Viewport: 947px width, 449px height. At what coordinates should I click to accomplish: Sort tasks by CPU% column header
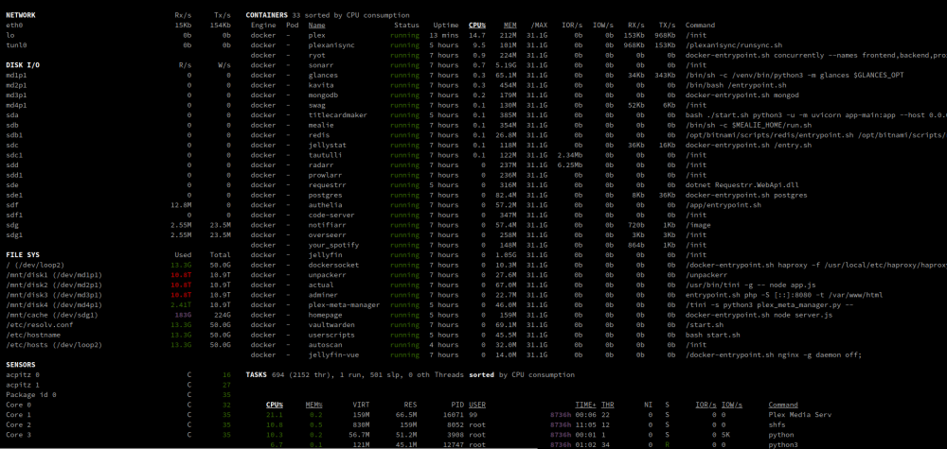(275, 405)
